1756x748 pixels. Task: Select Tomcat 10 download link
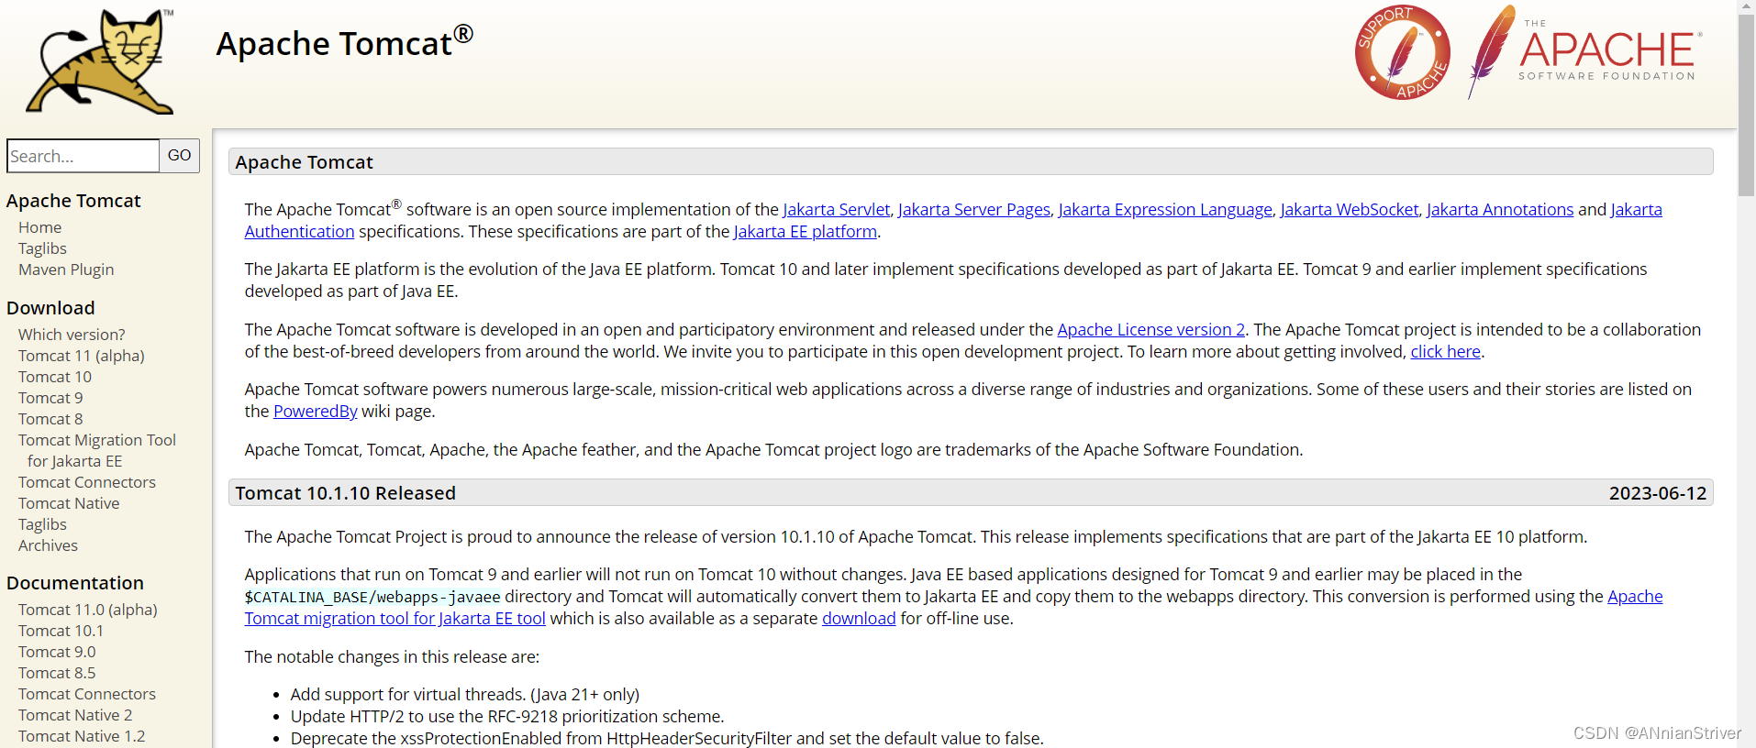coord(55,377)
